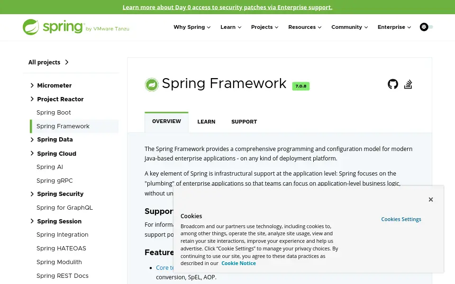The image size is (455, 284).
Task: Click the Spring Framework project logo icon
Action: pos(152,85)
